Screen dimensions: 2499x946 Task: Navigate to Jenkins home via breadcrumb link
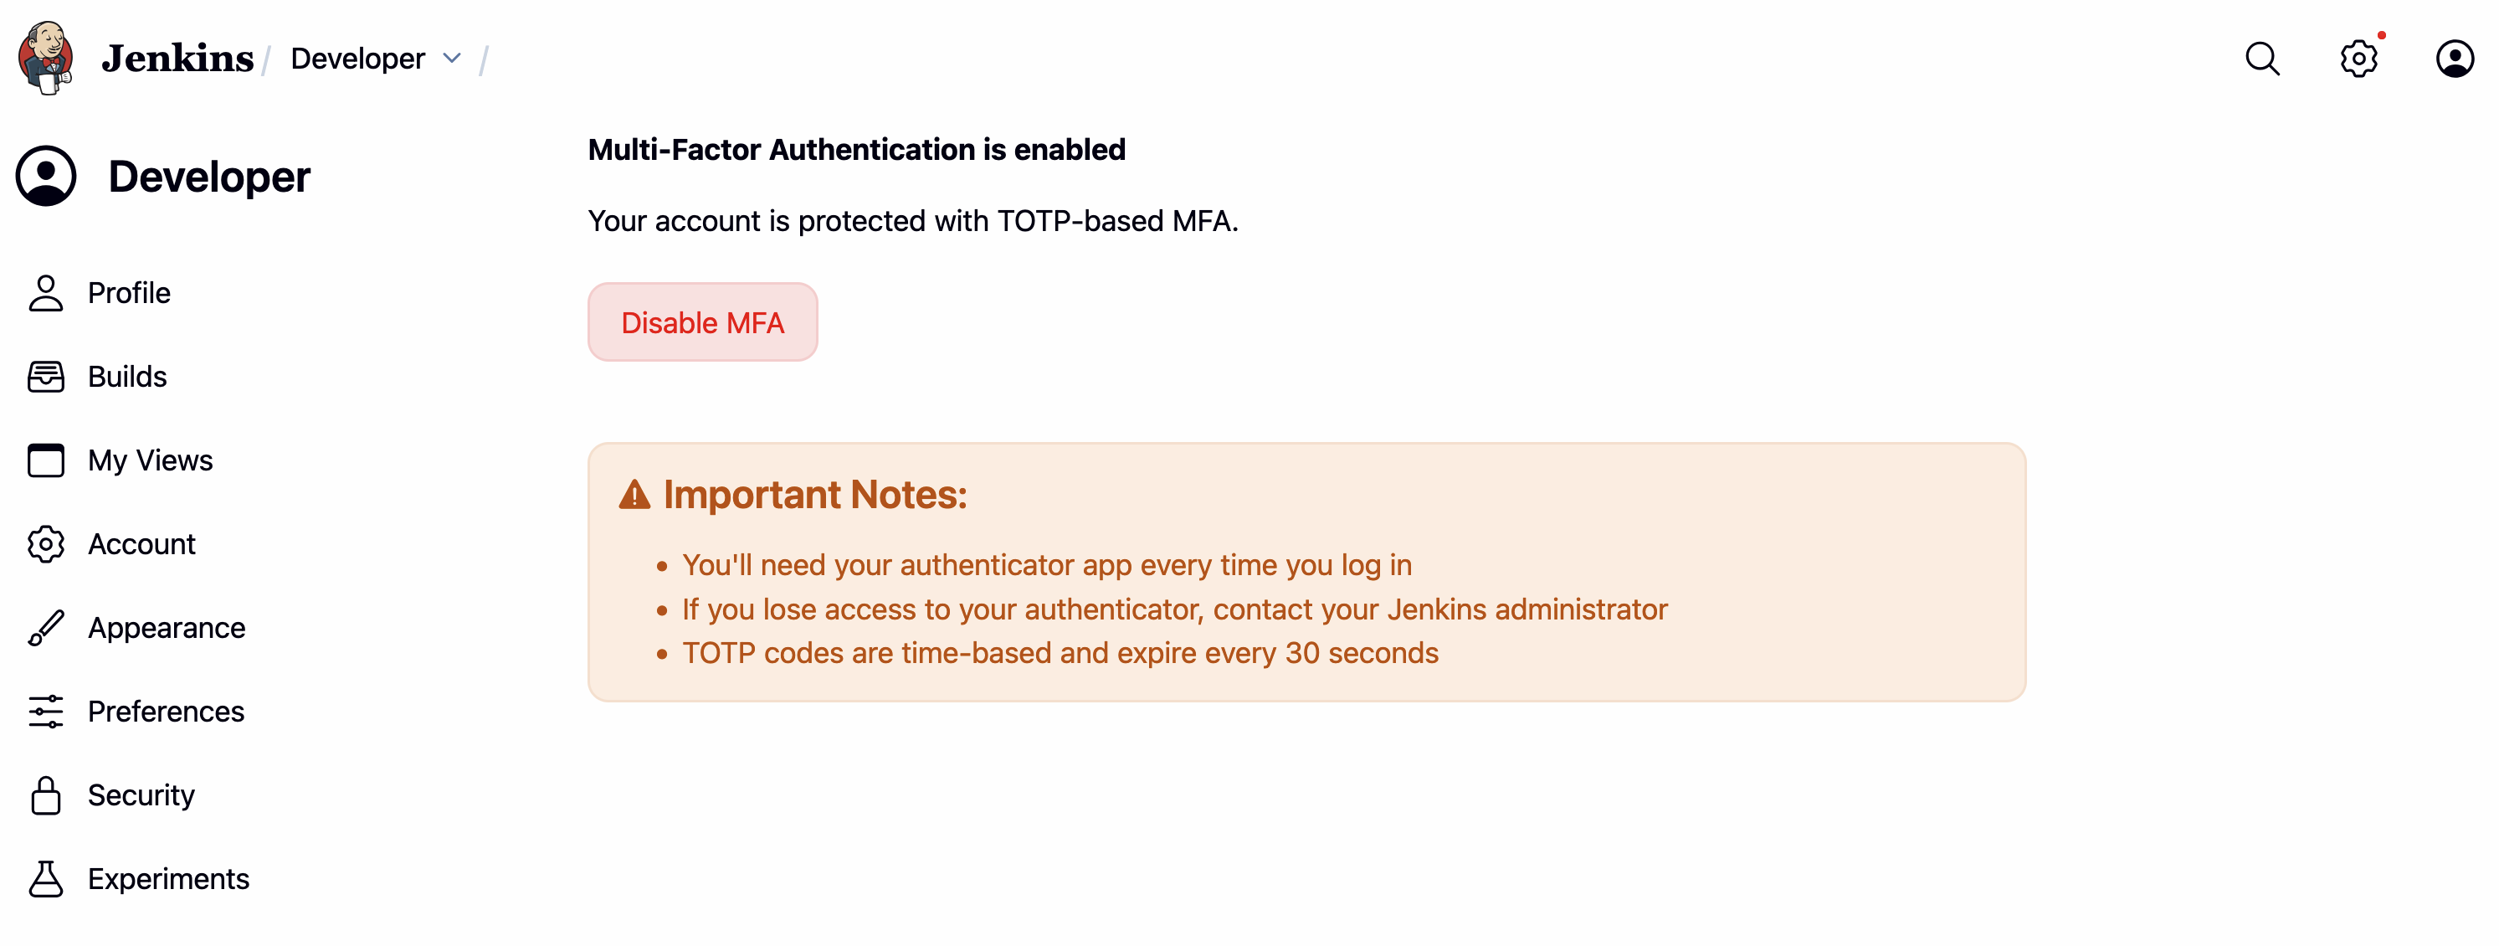[x=177, y=59]
